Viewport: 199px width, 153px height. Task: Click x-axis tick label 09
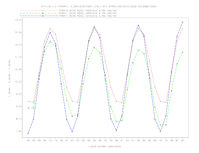point(44,140)
